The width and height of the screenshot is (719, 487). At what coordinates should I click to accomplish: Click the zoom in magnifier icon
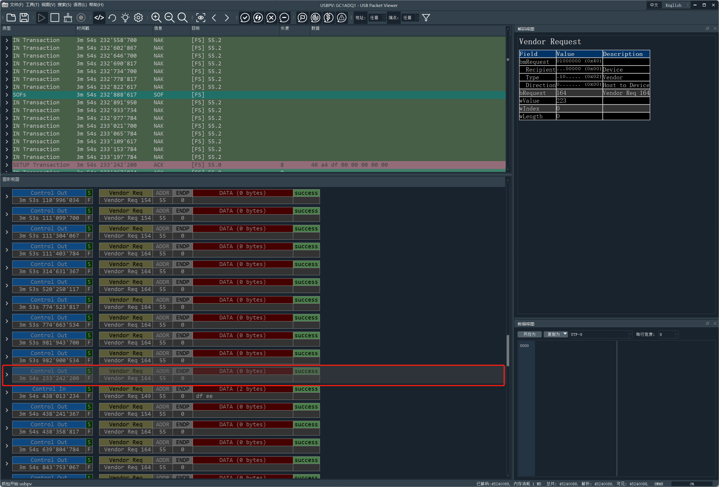tap(156, 18)
